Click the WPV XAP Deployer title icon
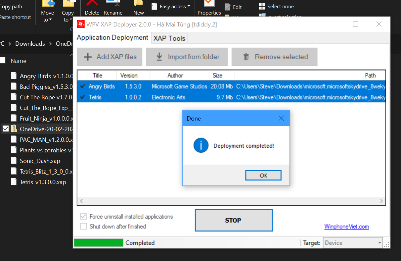The height and width of the screenshot is (261, 401). coord(80,24)
